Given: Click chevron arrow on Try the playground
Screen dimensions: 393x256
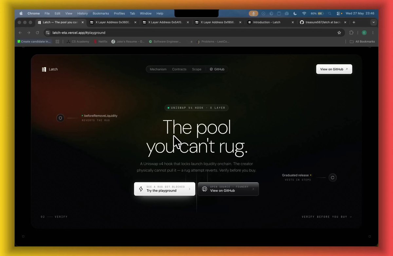Looking at the screenshot, I should tap(189, 189).
